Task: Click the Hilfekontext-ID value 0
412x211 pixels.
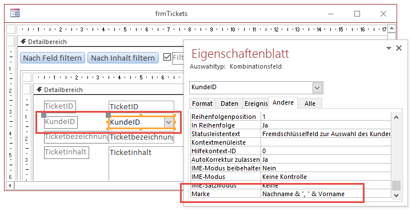Action: point(326,151)
